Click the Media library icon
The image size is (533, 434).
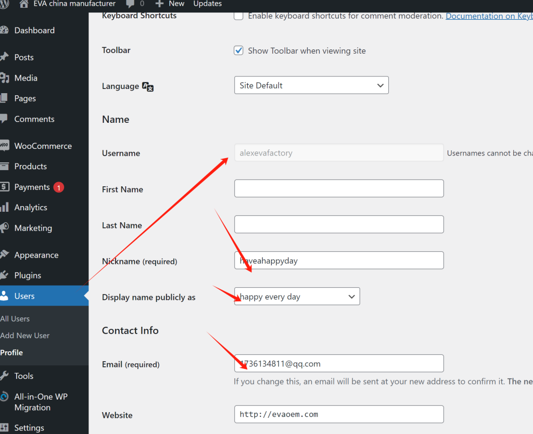click(4, 78)
